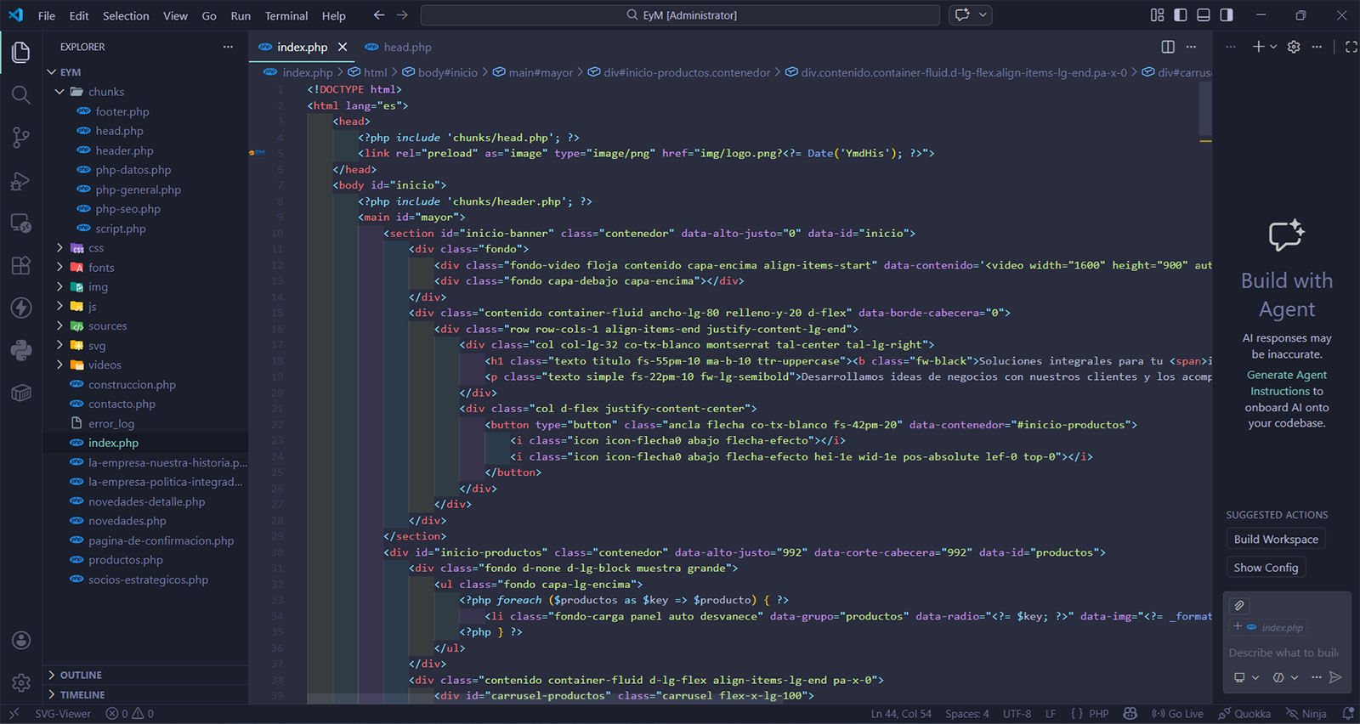The image size is (1360, 724).
Task: Open the Accounts icon
Action: pos(21,641)
